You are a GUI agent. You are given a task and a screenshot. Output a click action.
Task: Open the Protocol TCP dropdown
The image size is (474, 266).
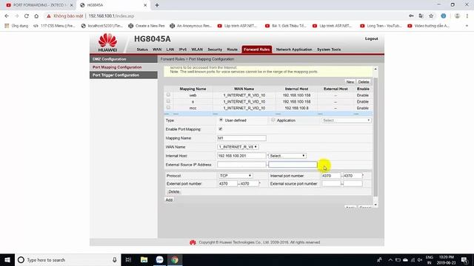[236, 176]
